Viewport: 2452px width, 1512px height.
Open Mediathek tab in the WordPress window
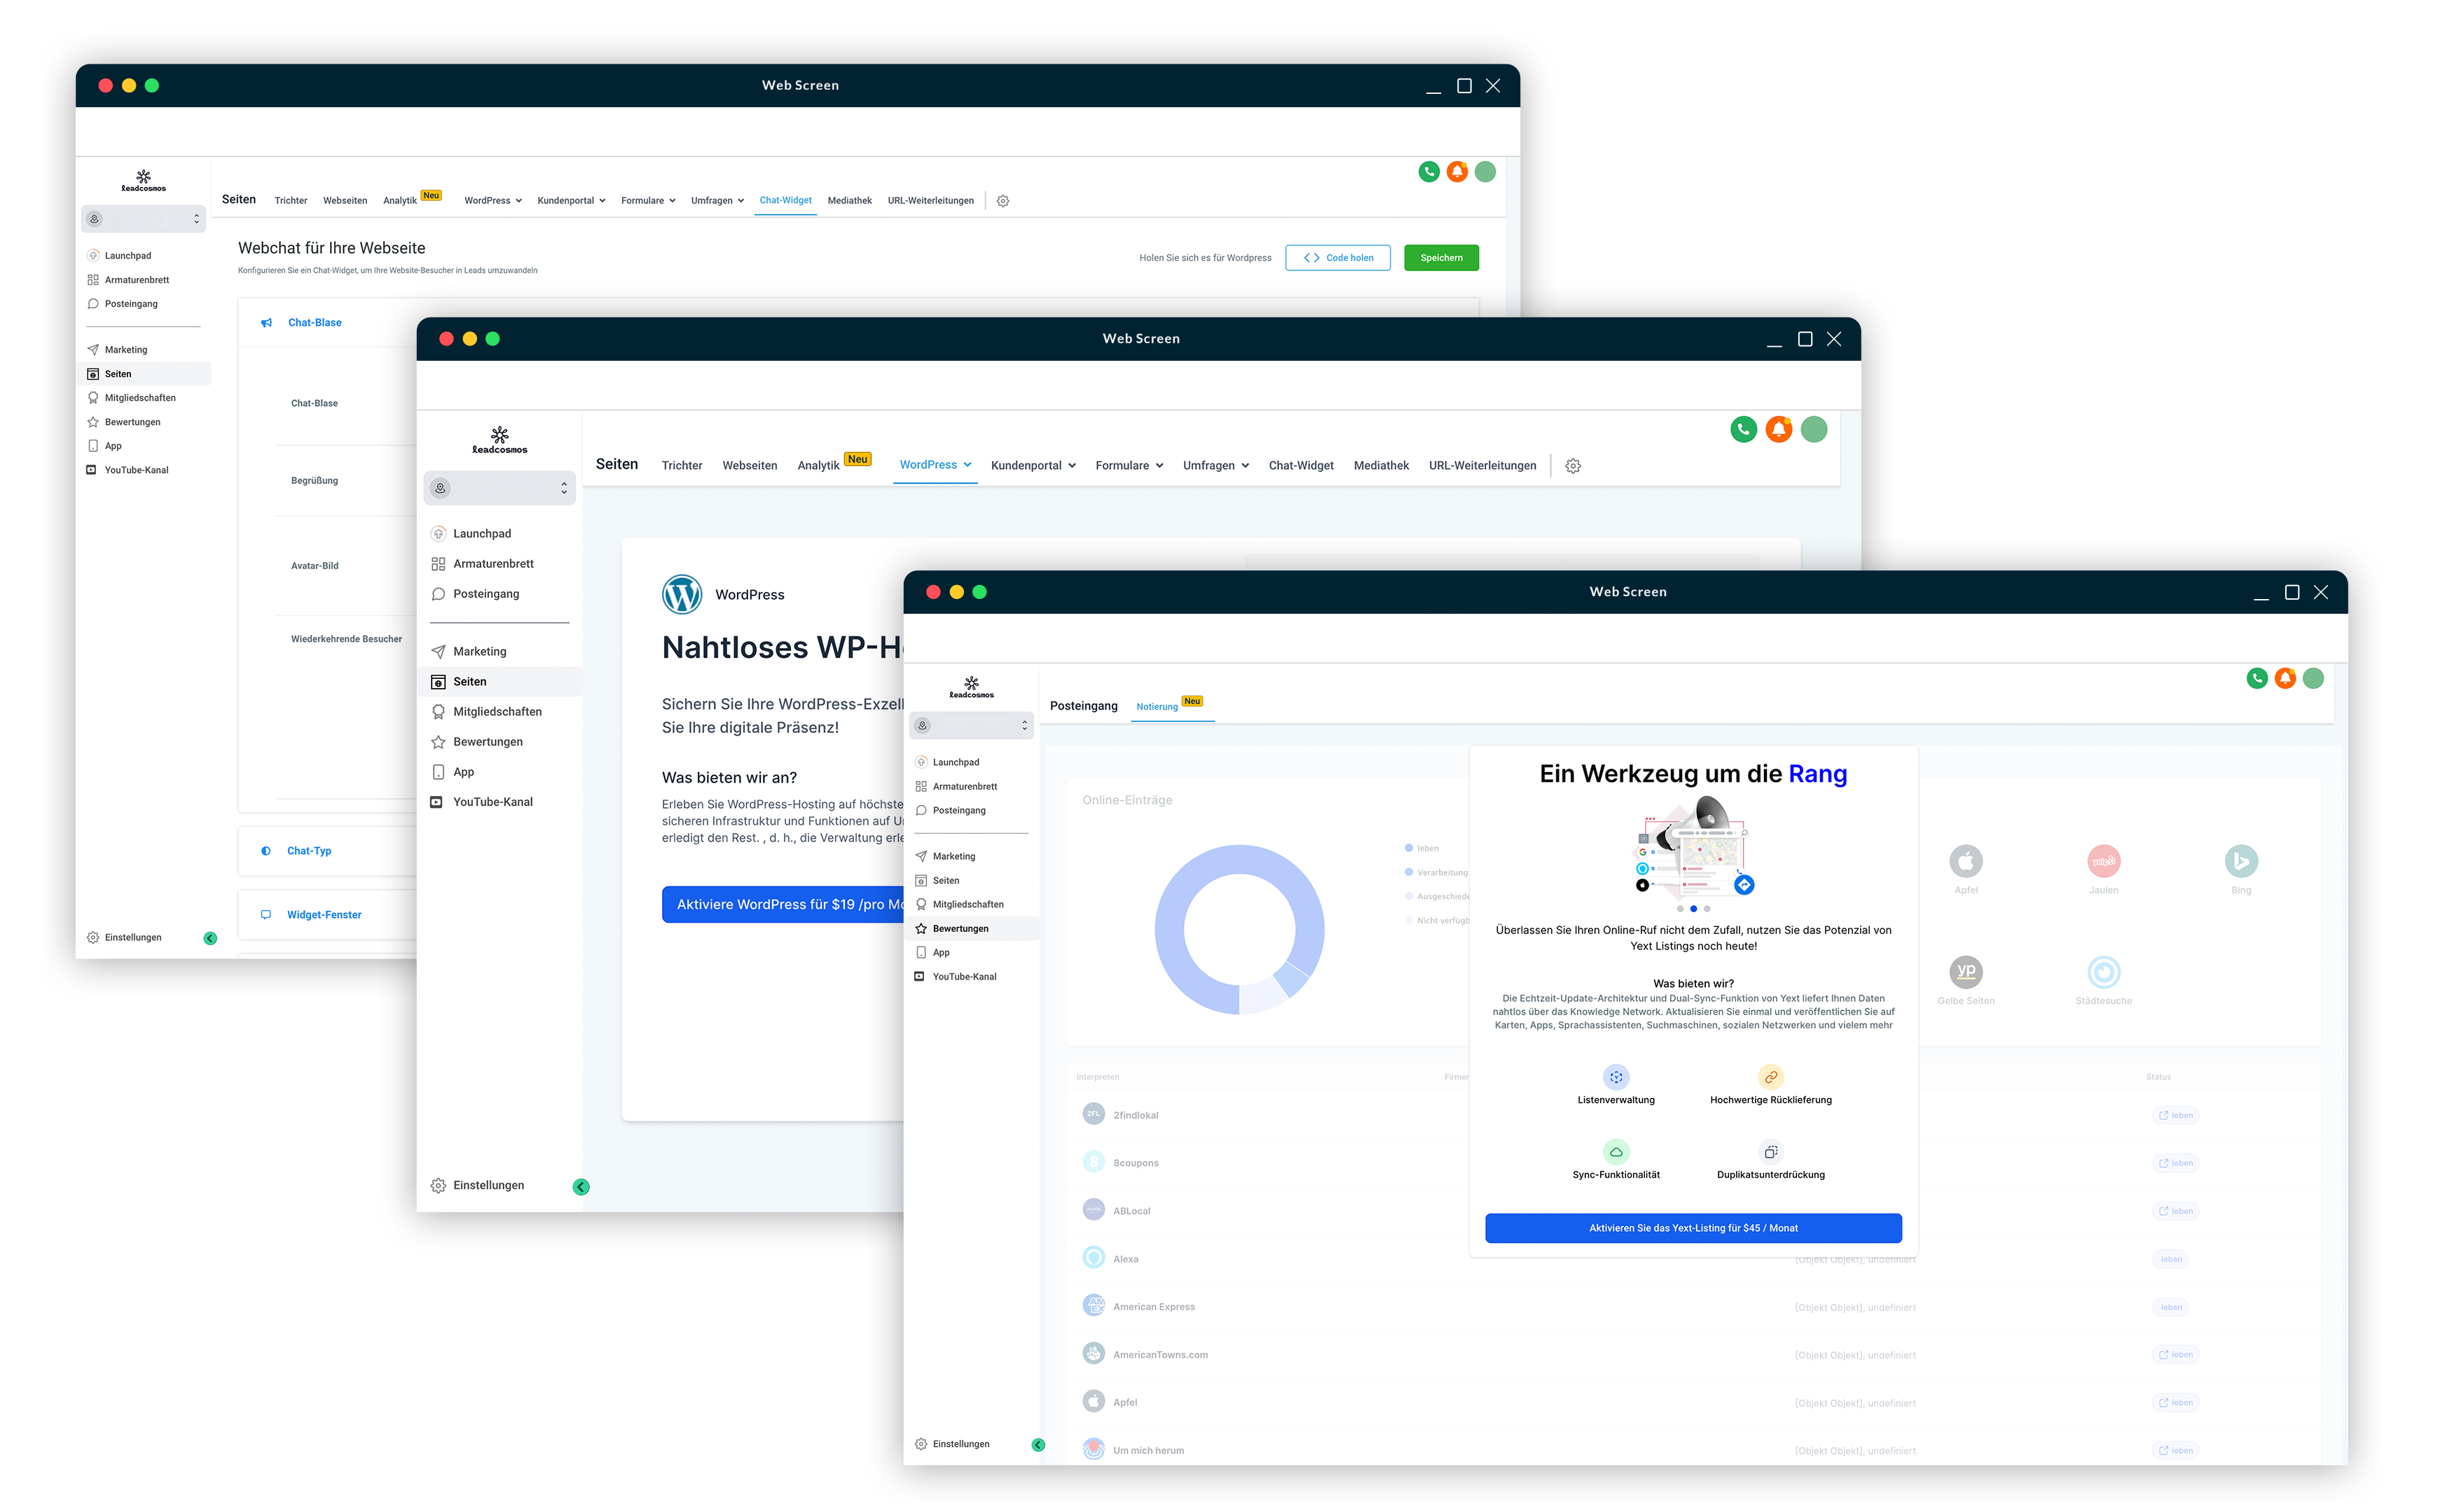click(x=1380, y=466)
